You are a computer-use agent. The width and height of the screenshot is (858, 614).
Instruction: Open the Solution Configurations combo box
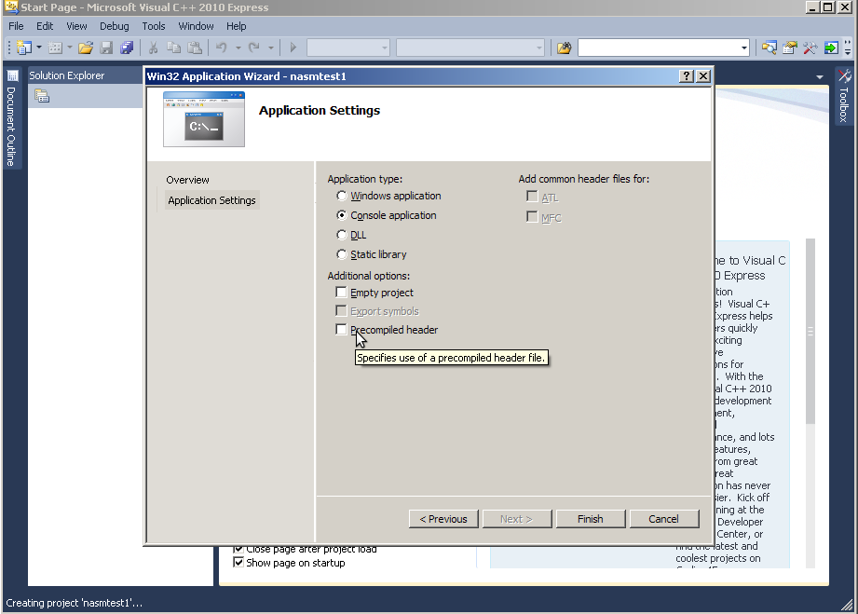(348, 48)
